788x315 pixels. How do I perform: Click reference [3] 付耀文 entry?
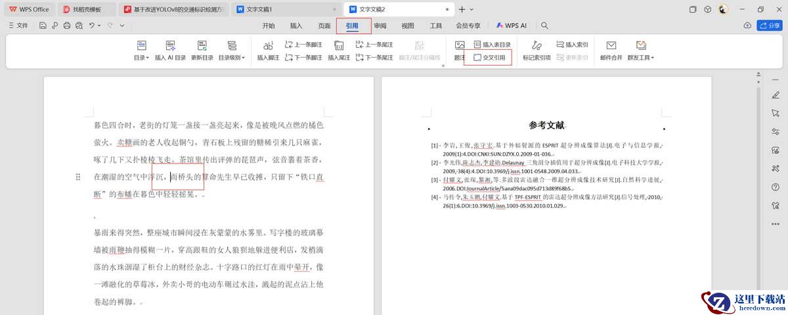(x=546, y=184)
